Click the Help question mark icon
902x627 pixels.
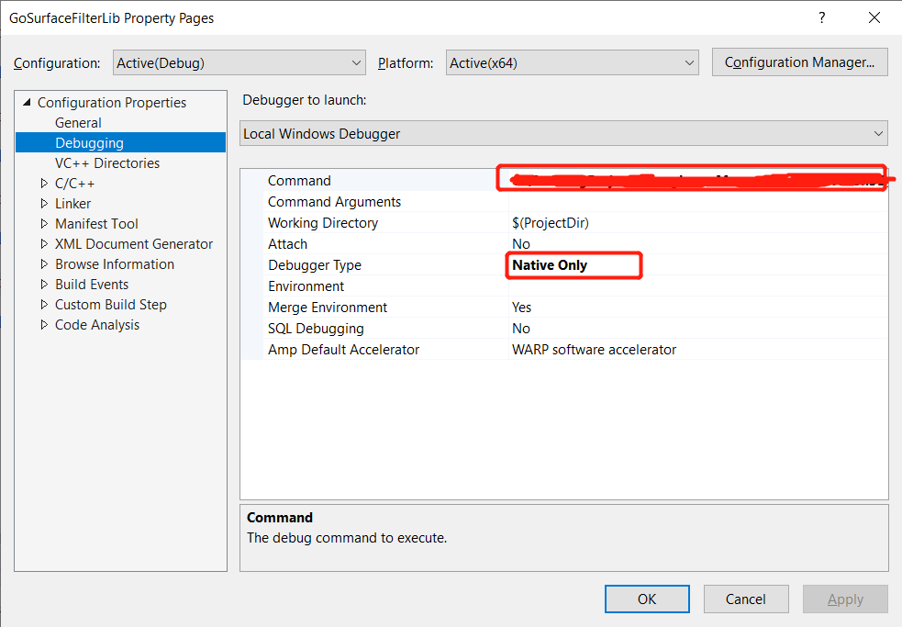(821, 17)
